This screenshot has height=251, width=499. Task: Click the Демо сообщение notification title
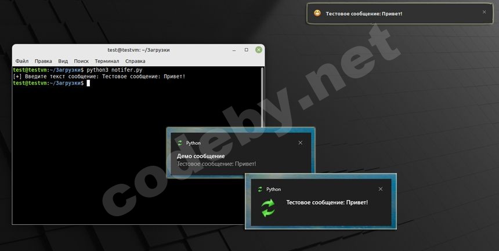tap(201, 156)
